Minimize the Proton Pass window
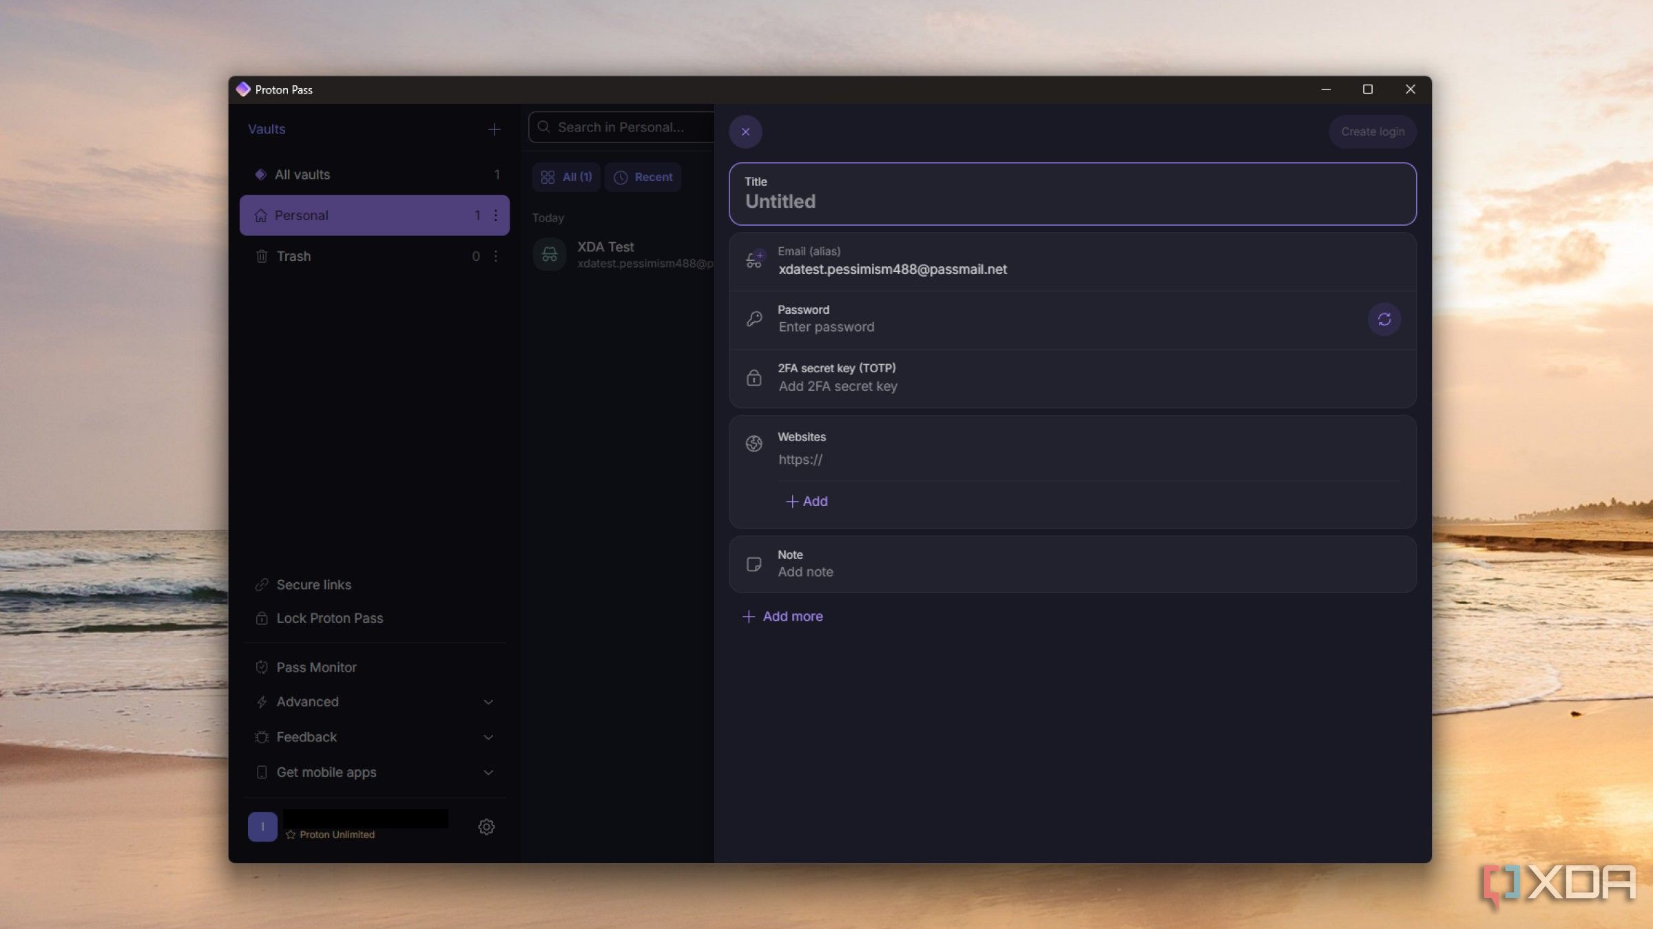Image resolution: width=1653 pixels, height=929 pixels. click(1326, 89)
